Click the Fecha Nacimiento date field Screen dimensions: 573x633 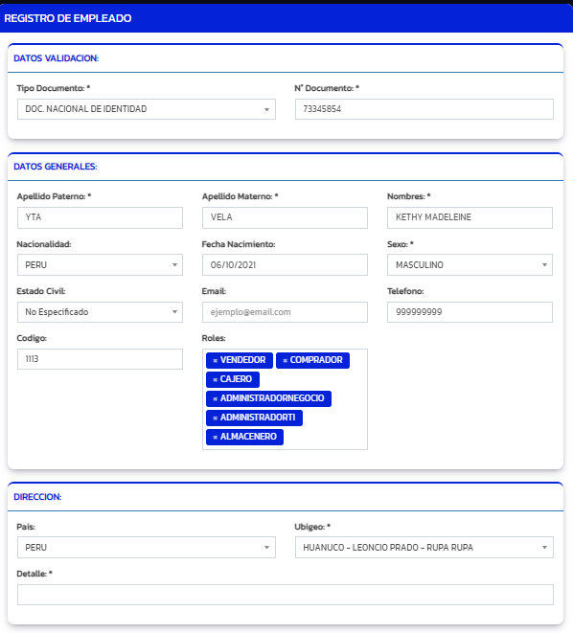click(285, 265)
